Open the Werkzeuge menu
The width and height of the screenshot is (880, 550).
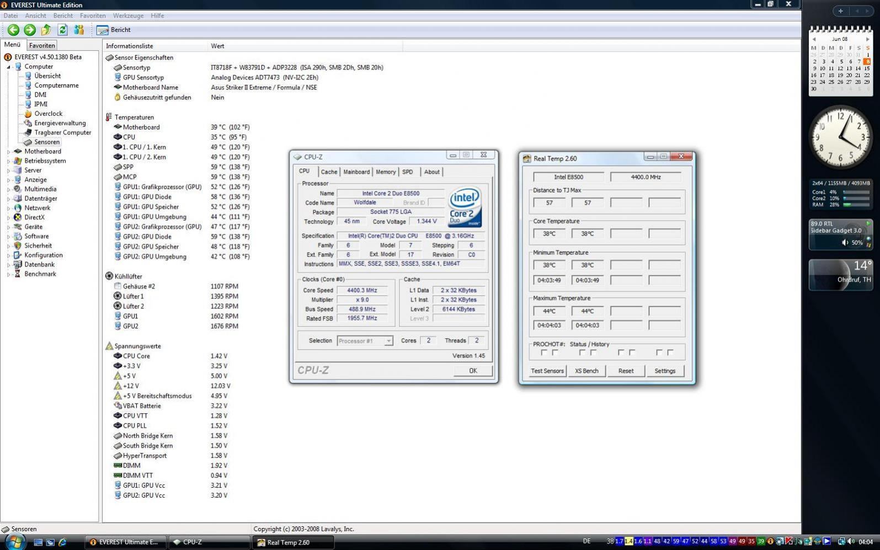click(x=128, y=15)
